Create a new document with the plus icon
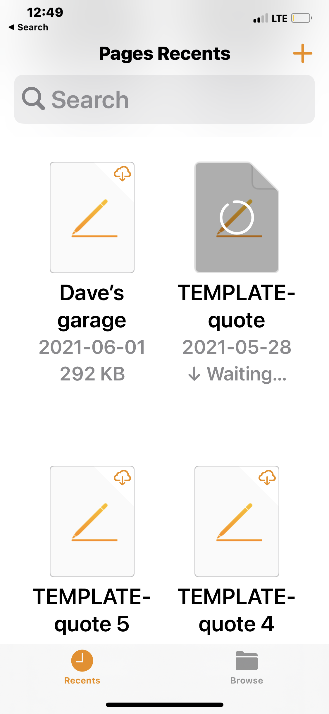Image resolution: width=329 pixels, height=714 pixels. coord(303,53)
